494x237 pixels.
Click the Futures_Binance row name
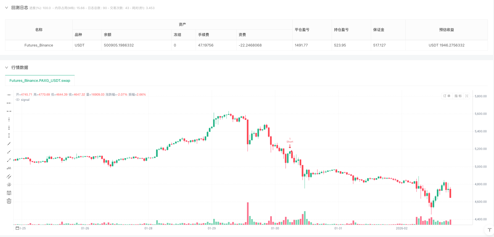(38, 45)
